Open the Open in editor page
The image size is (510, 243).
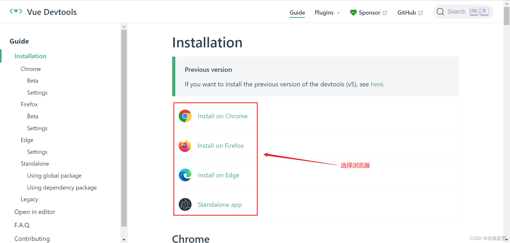tap(35, 212)
